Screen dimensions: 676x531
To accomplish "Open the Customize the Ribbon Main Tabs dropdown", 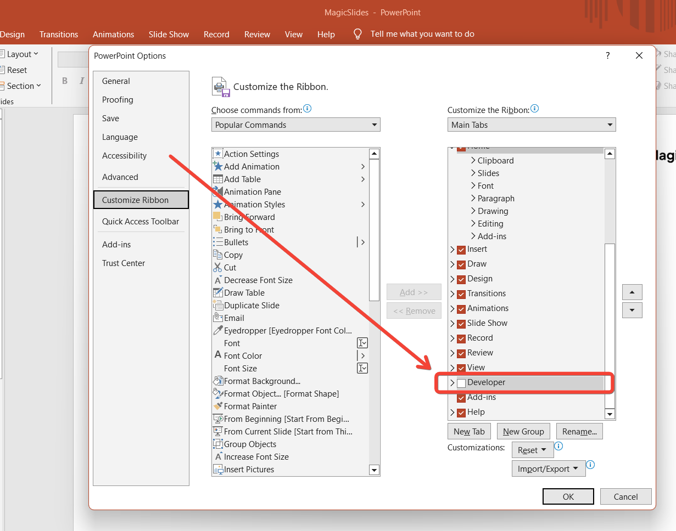I will [x=531, y=125].
